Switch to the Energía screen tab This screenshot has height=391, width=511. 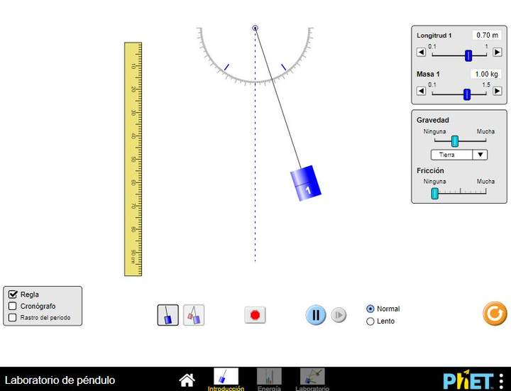(x=269, y=377)
